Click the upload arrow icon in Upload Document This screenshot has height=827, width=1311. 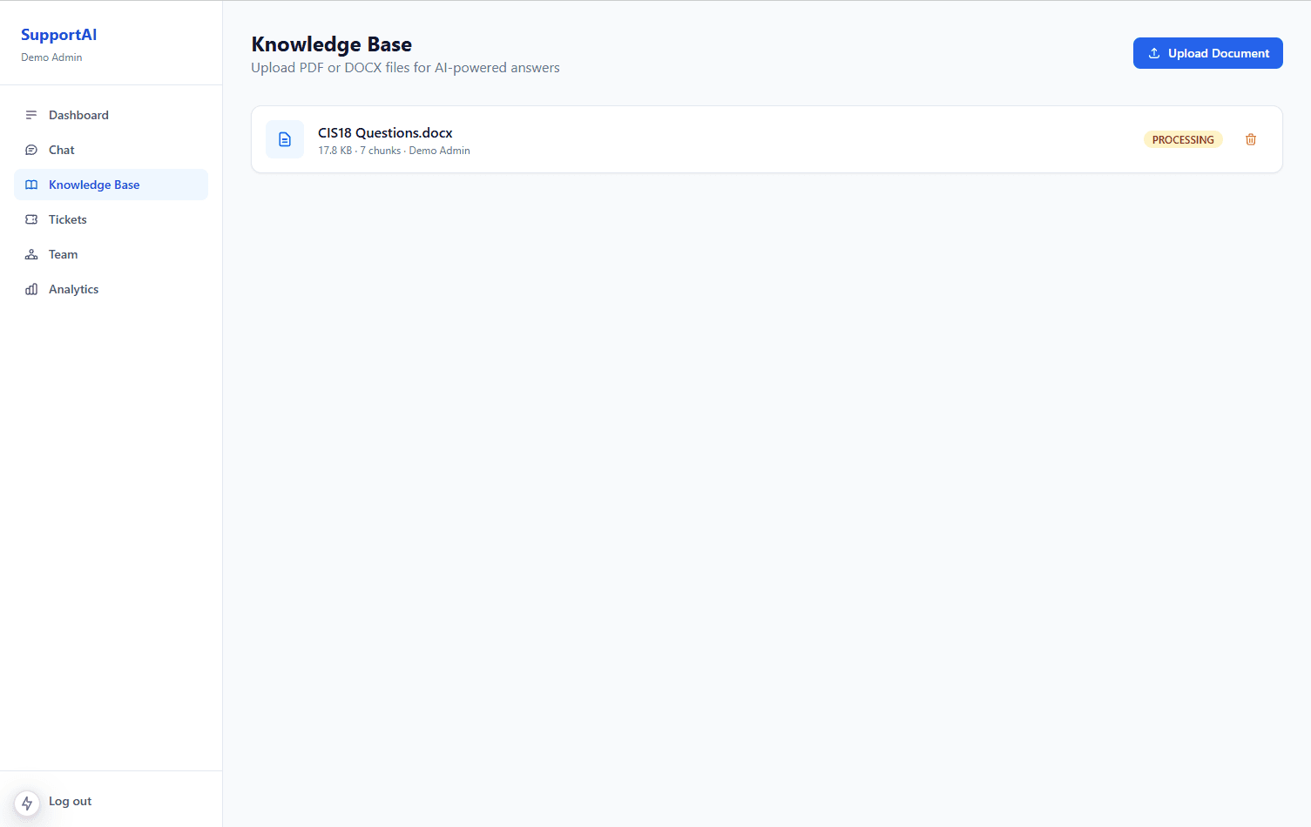(x=1154, y=53)
